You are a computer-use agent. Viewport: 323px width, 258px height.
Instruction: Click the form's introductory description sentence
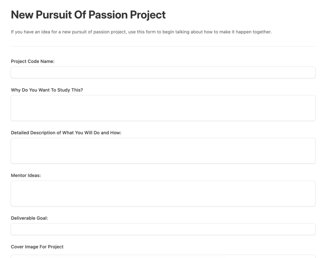click(141, 32)
